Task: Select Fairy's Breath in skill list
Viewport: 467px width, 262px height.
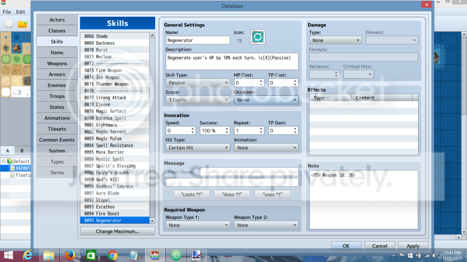Action: (x=114, y=172)
